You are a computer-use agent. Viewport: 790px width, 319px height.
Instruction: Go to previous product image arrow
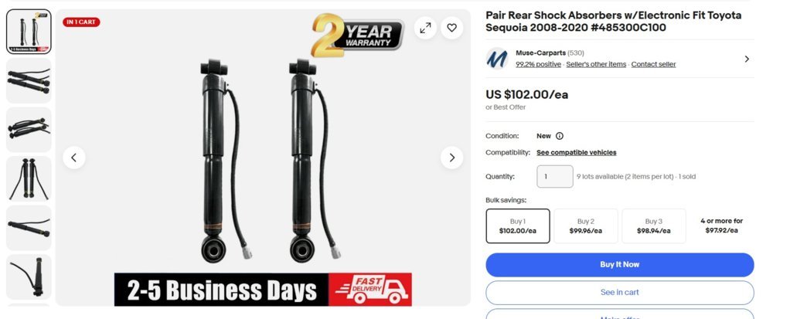tap(74, 158)
